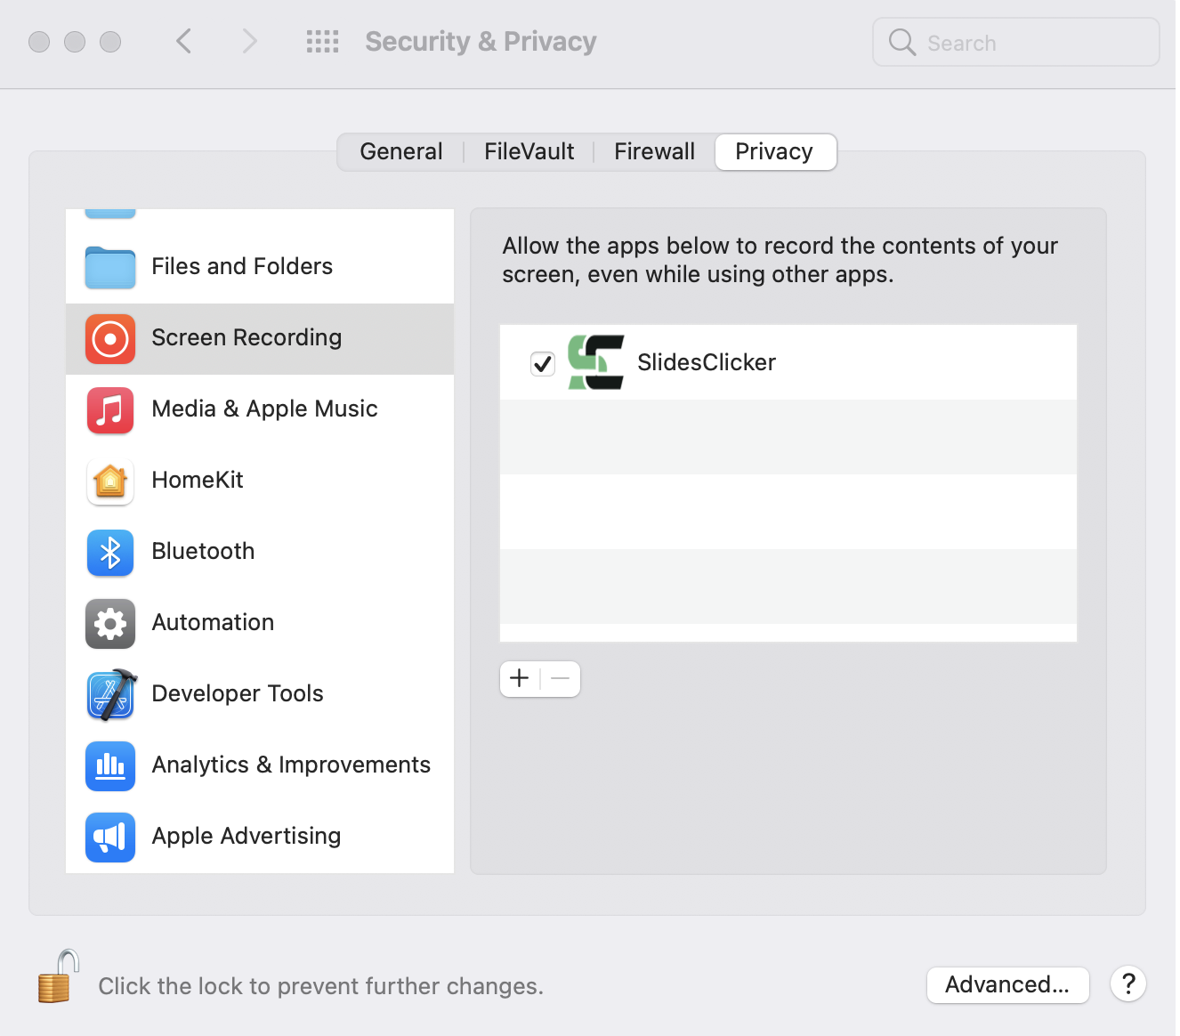Viewport: 1180px width, 1036px height.
Task: Add an app with the plus button
Action: click(x=520, y=679)
